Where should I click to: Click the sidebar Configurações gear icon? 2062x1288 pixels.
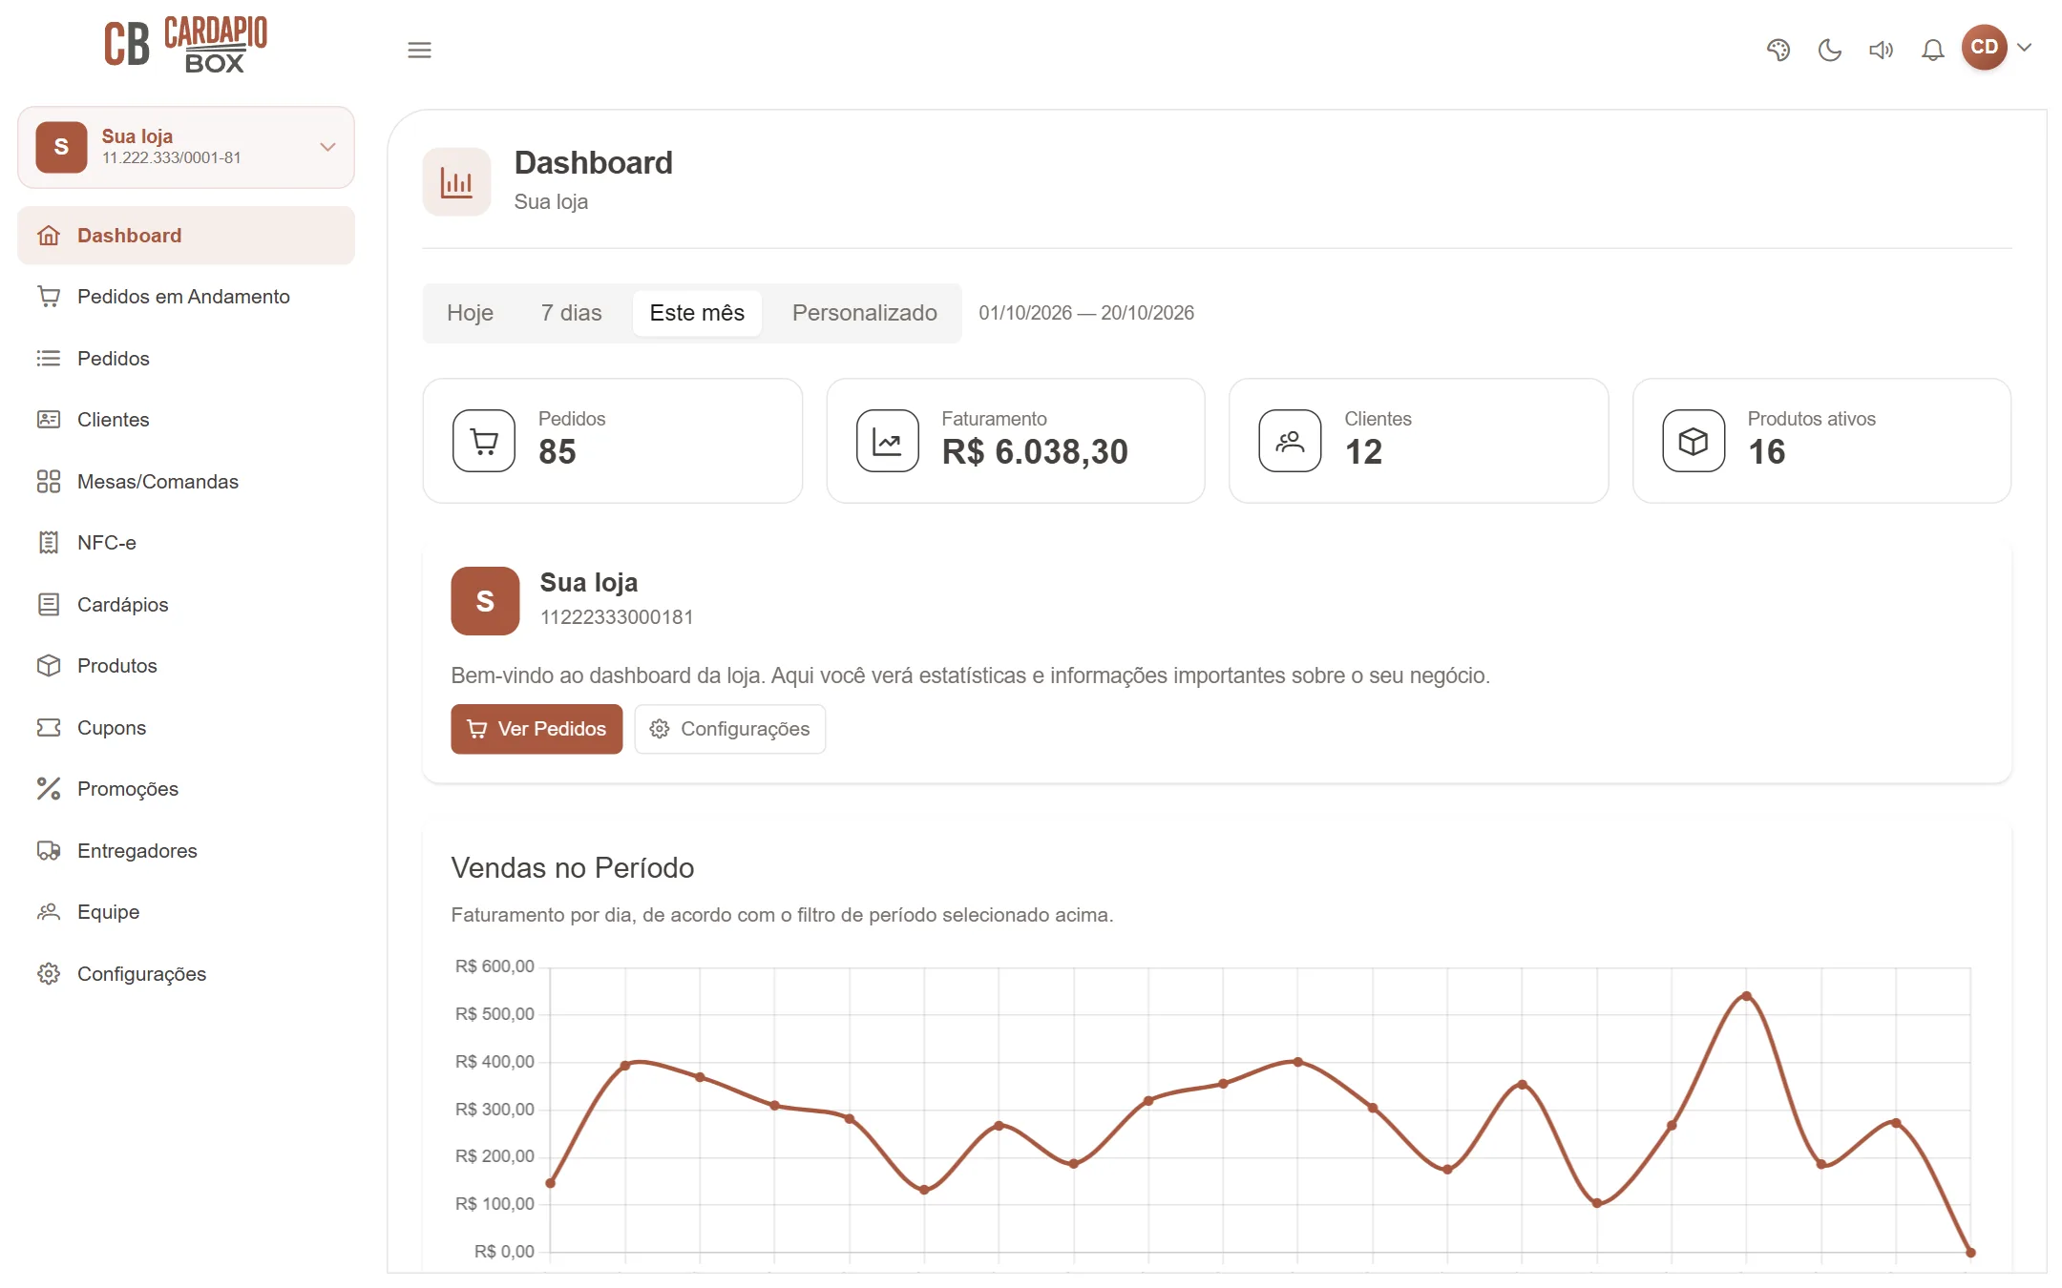click(x=49, y=974)
